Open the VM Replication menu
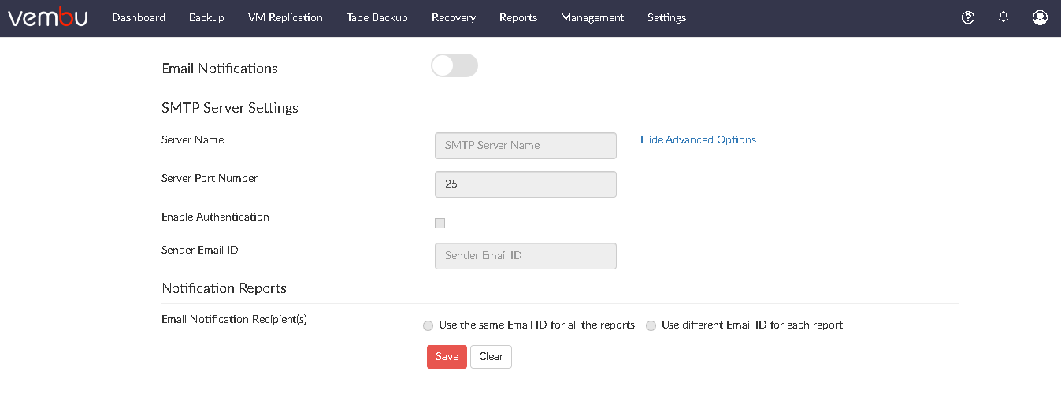The width and height of the screenshot is (1061, 401). pyautogui.click(x=285, y=17)
